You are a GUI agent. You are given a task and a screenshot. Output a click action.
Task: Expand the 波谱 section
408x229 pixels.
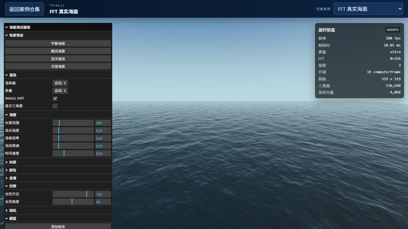click(x=58, y=178)
